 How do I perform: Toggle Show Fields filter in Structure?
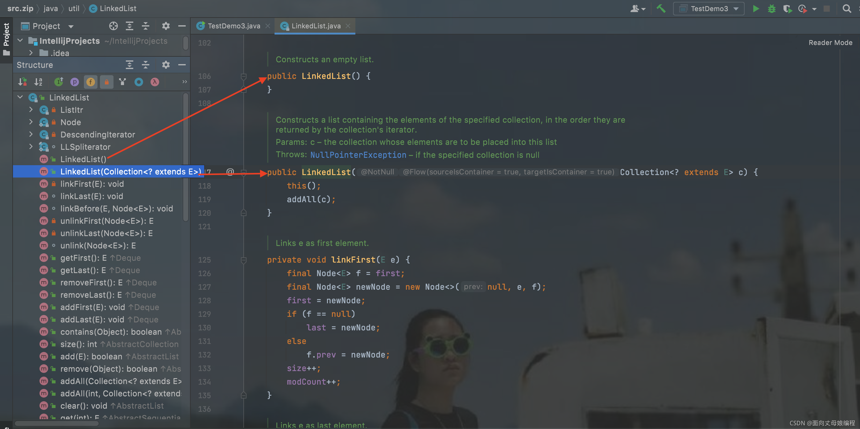(x=90, y=82)
